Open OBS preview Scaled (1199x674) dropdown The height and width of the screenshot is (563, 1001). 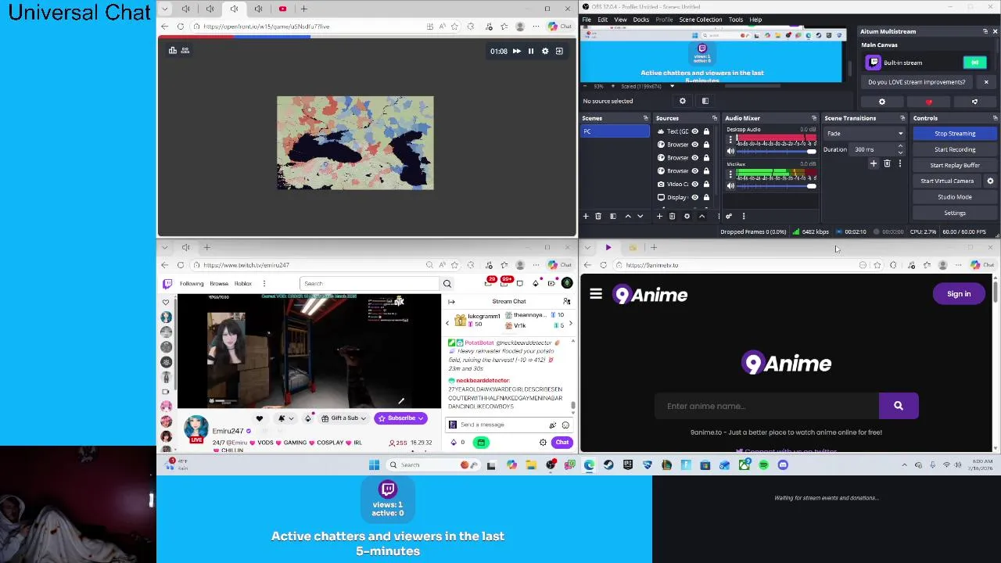[672, 86]
